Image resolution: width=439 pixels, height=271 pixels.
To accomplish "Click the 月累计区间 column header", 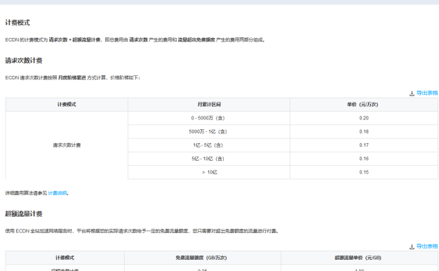I will 209,105.
